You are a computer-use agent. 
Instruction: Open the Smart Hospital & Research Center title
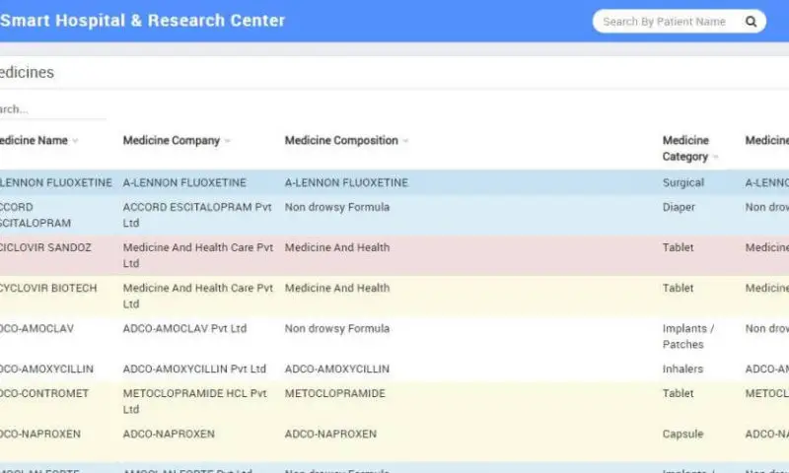(x=142, y=20)
